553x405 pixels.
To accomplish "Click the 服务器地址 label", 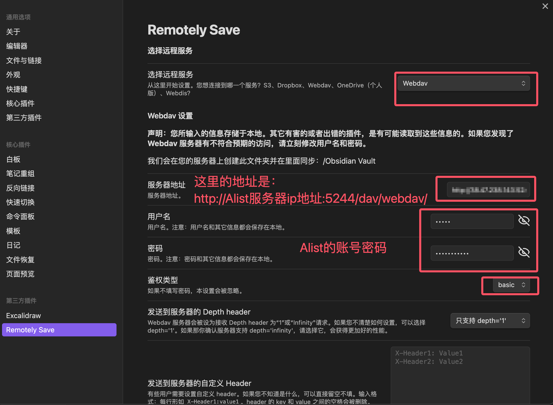I will [x=167, y=185].
